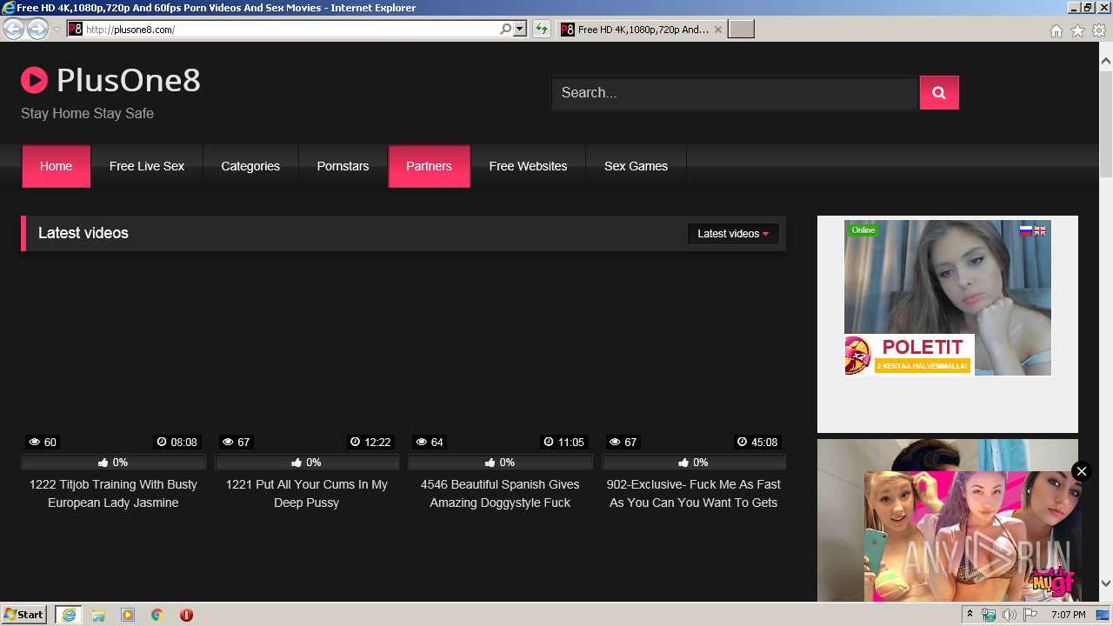Open the red Opera taskbar icon

[x=186, y=615]
